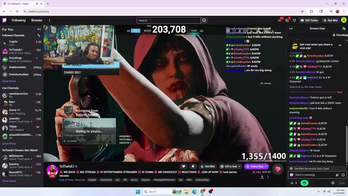Open the notifications tray showing 1 badge
This screenshot has width=348, height=196.
click(x=287, y=20)
